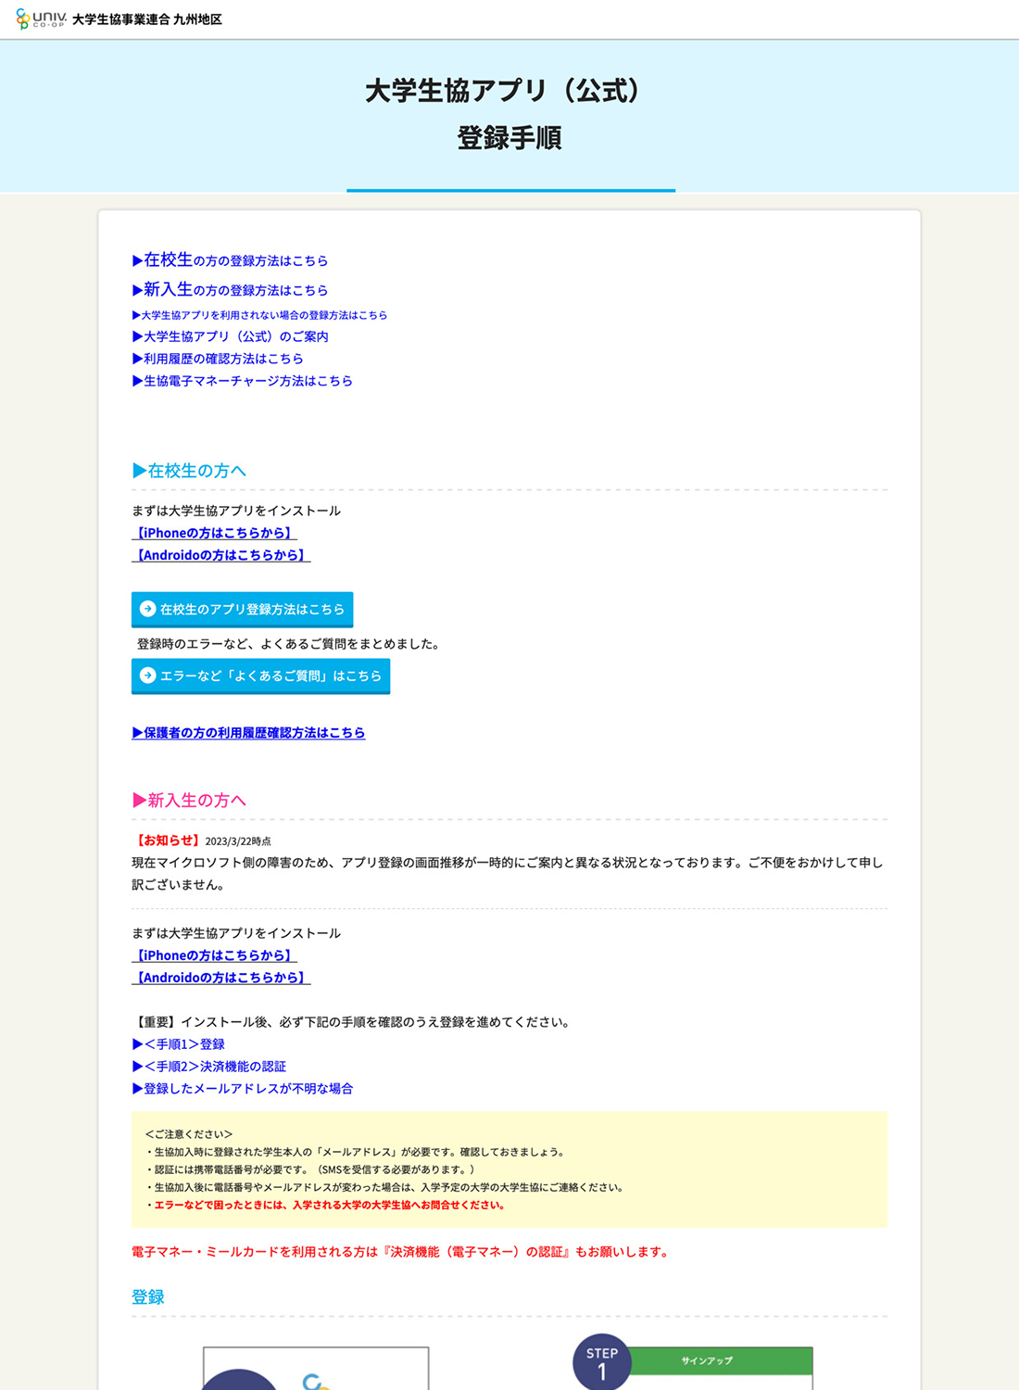Open 在校生の方の登録方法はこちら link

(230, 260)
